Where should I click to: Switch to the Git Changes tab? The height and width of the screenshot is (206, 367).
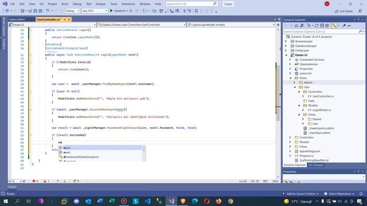(315, 165)
